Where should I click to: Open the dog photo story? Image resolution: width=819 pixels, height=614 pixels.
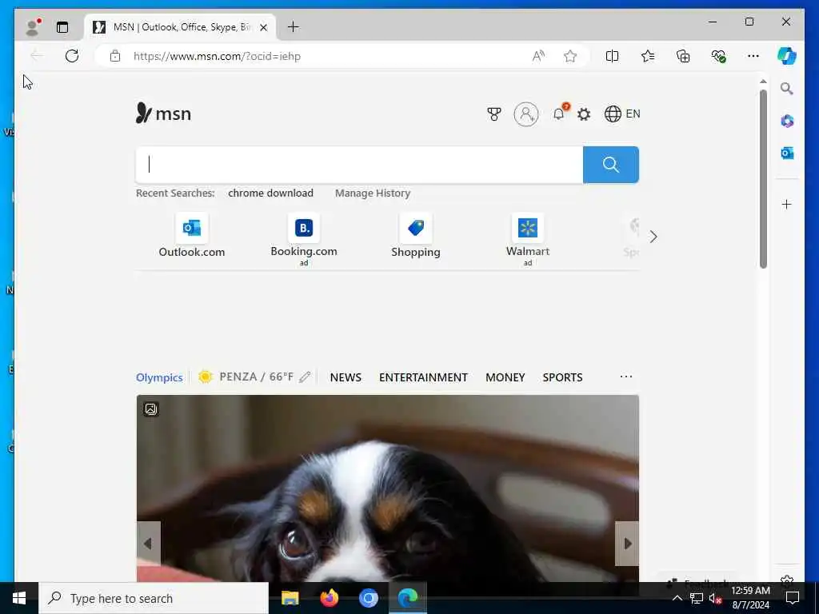pos(388,488)
